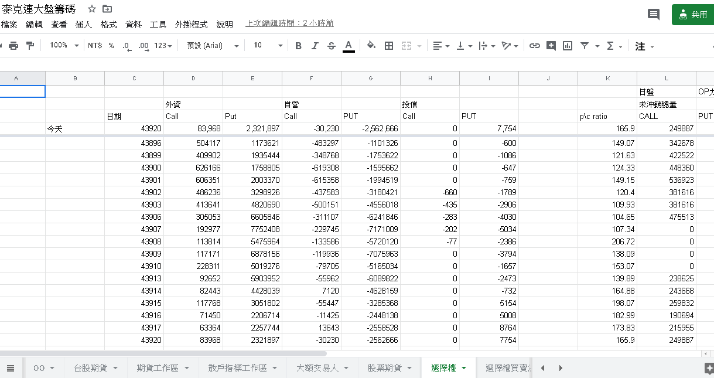Open the Arial font dropdown
Image resolution: width=714 pixels, height=378 pixels.
[213, 46]
